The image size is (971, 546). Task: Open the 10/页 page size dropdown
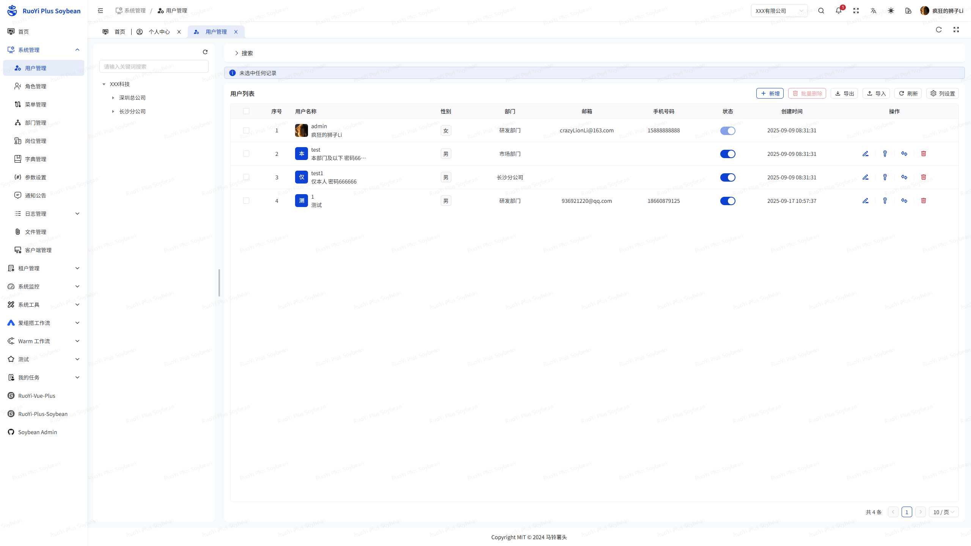click(944, 511)
